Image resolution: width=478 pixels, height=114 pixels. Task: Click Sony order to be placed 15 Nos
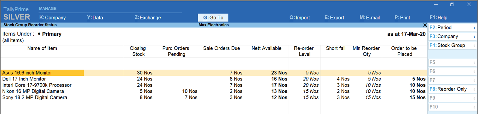(418, 98)
